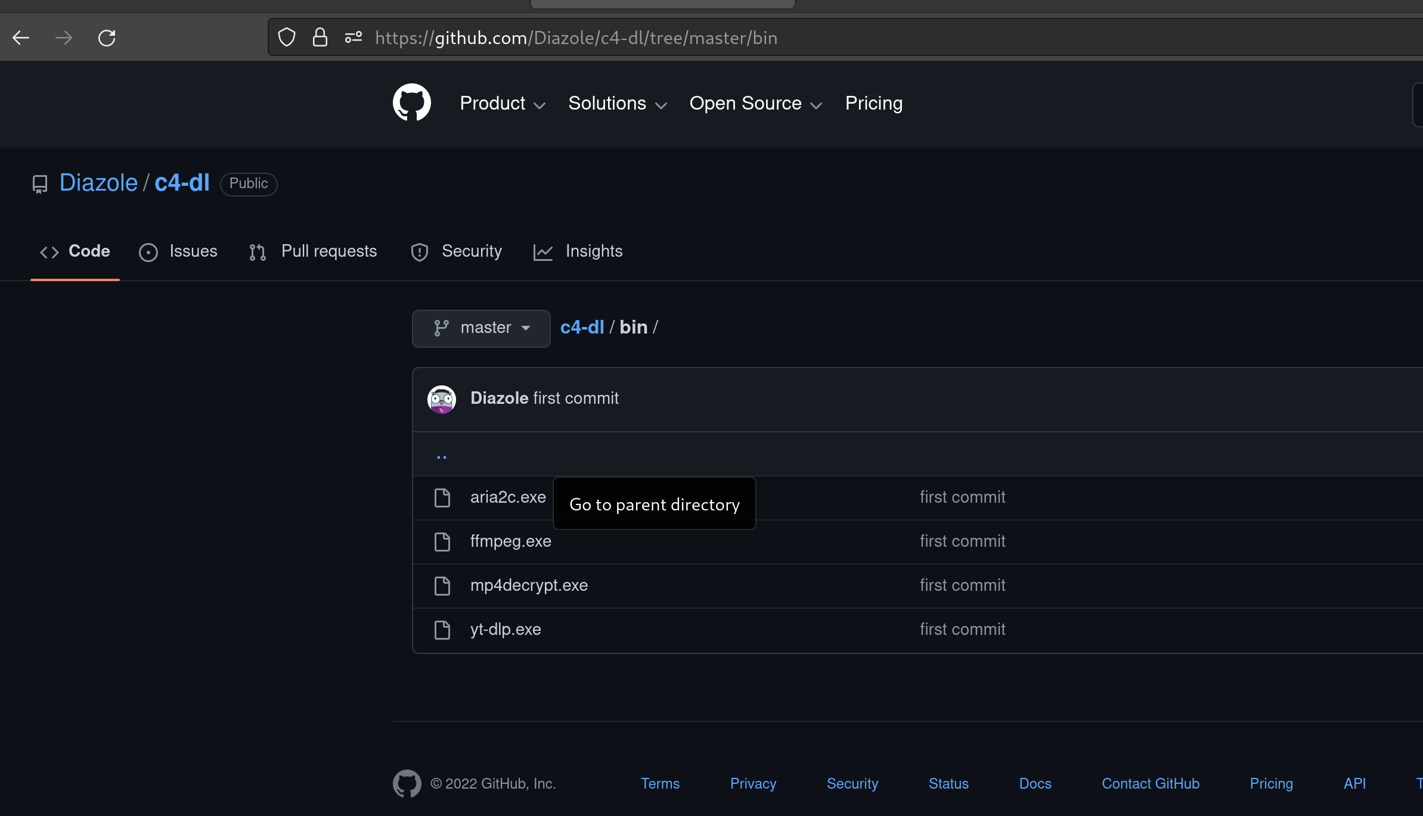Expand the Solutions dropdown
1423x816 pixels.
[x=617, y=104]
